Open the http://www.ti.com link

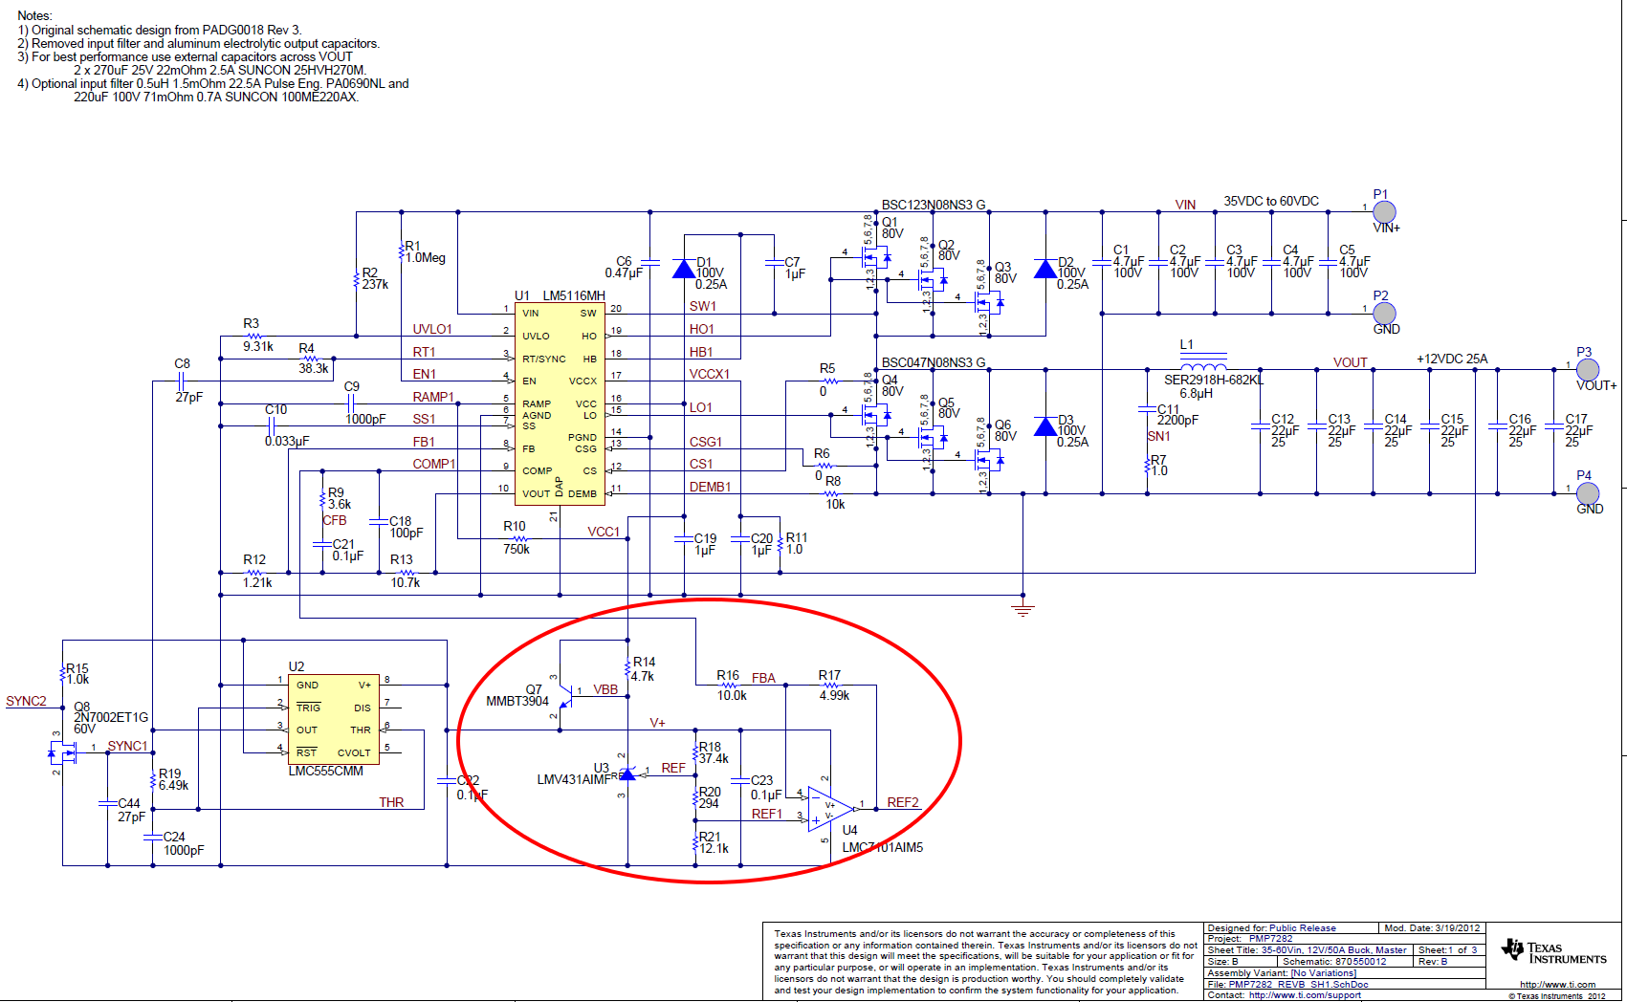(x=1557, y=984)
